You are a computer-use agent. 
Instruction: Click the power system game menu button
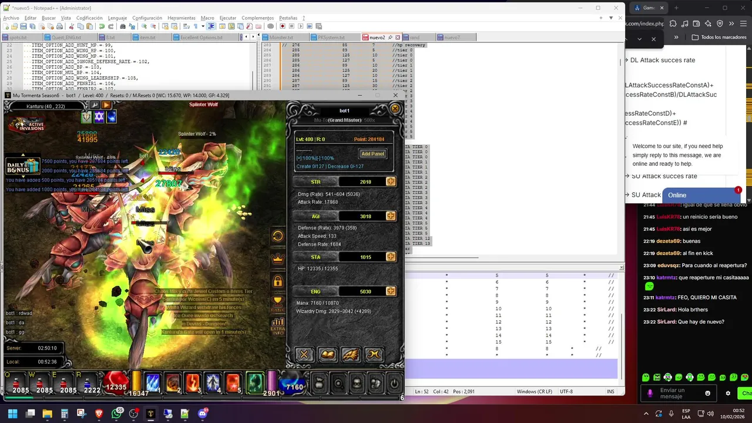pos(394,384)
